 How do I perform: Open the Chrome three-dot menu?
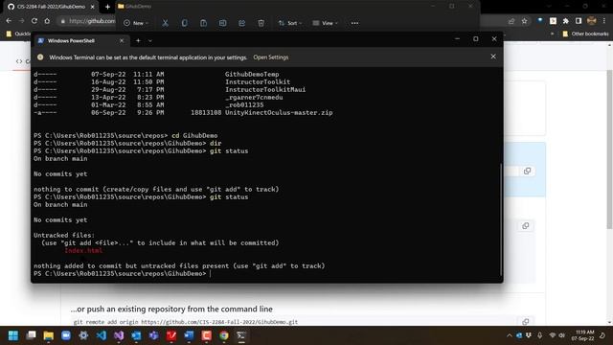point(604,21)
